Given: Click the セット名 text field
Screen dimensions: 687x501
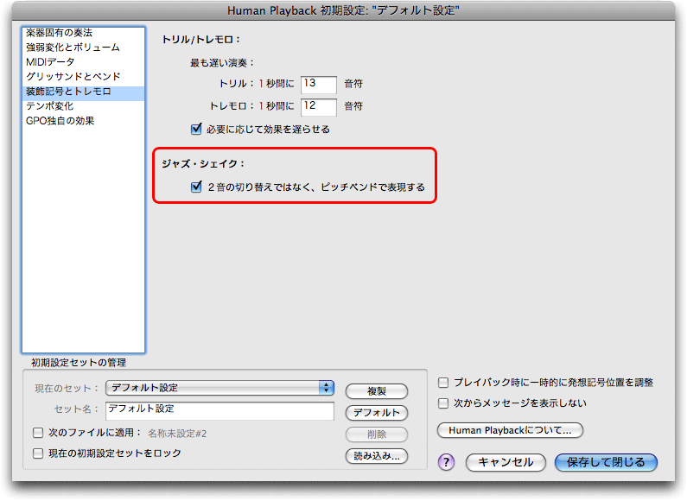Looking at the screenshot, I should pos(220,411).
